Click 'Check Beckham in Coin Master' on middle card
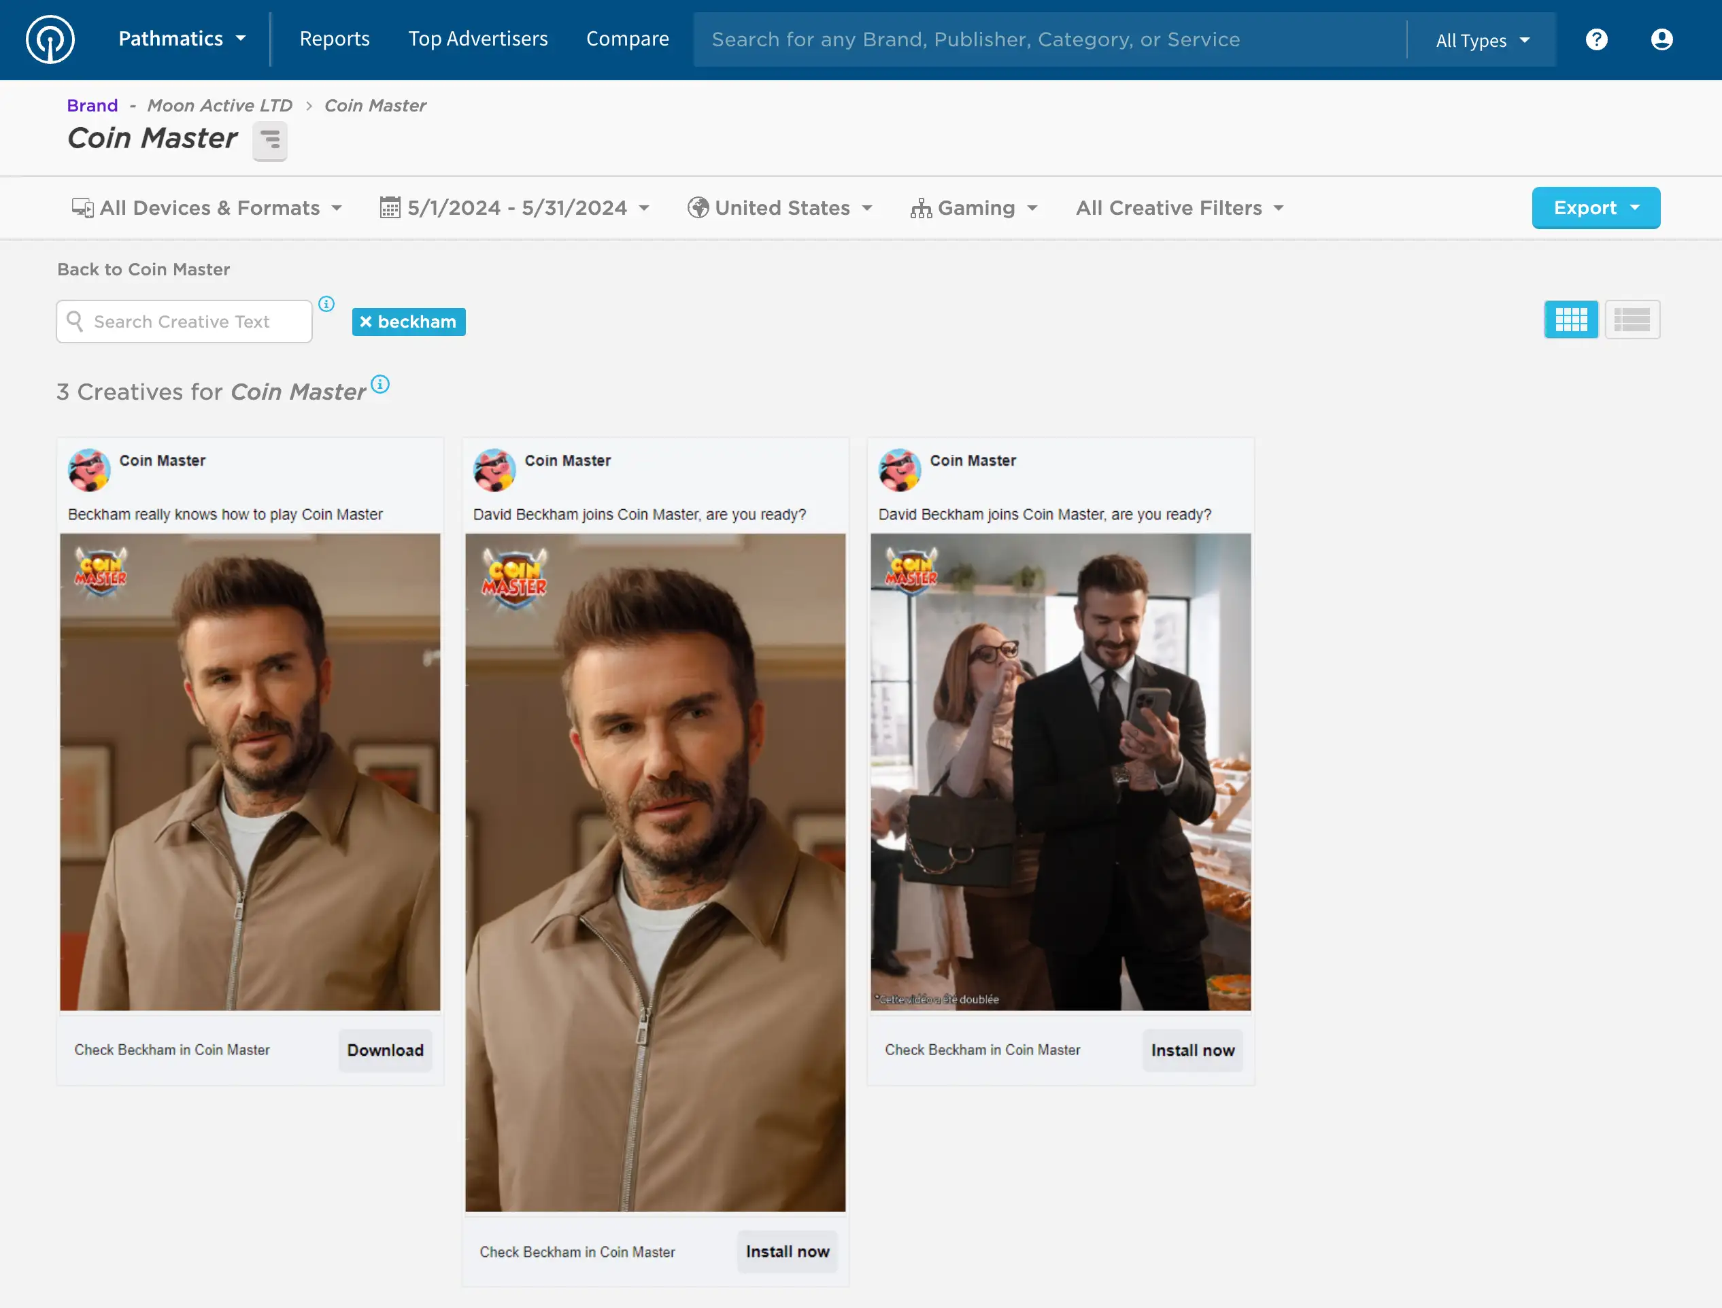 [x=577, y=1252]
